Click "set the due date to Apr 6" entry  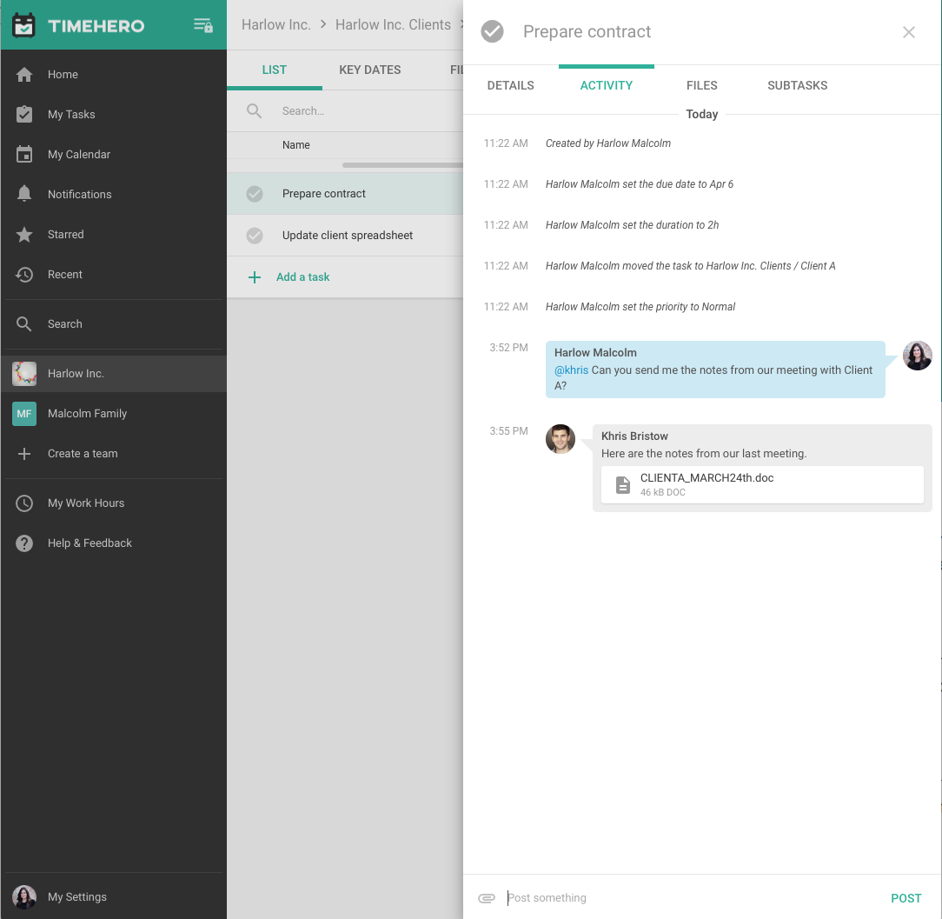(x=640, y=184)
